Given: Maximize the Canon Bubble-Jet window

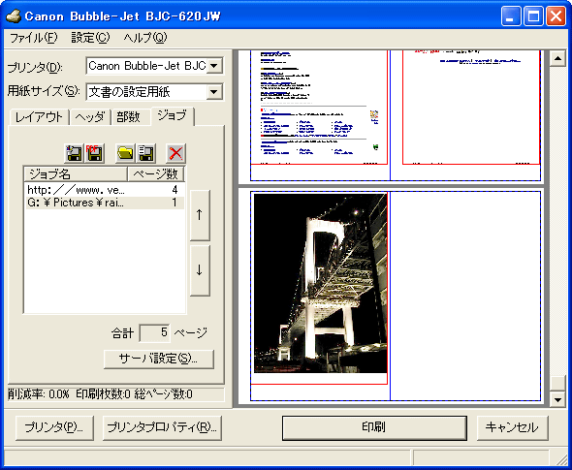Looking at the screenshot, I should (533, 16).
